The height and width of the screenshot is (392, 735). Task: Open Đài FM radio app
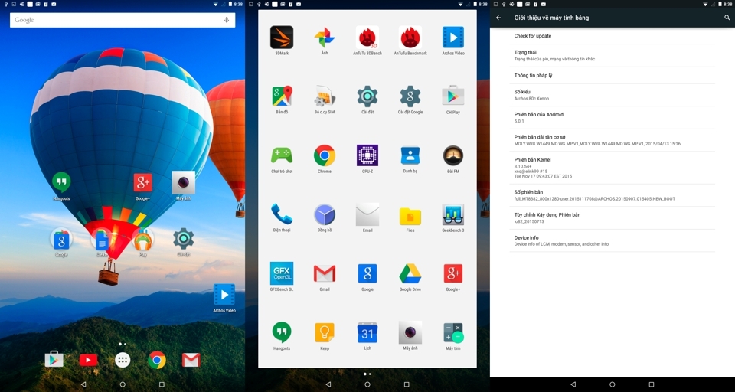[453, 155]
